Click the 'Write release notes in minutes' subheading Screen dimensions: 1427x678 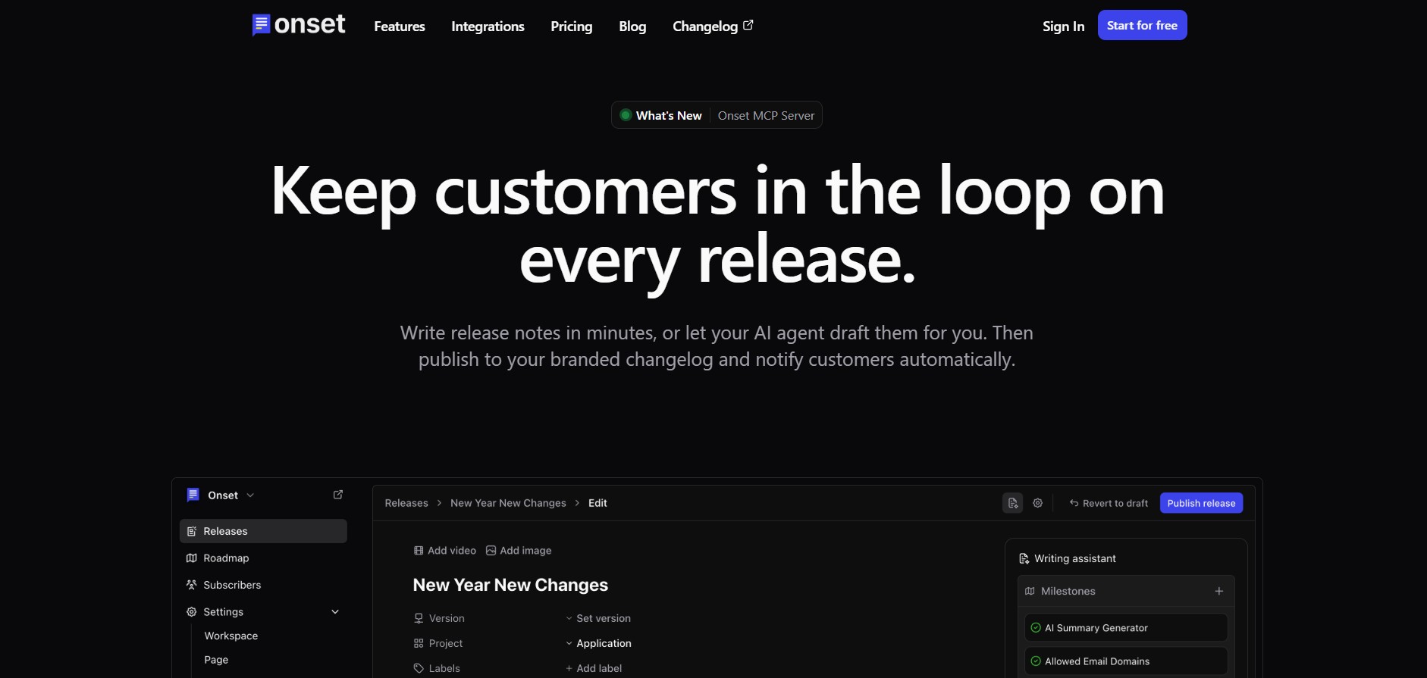717,346
